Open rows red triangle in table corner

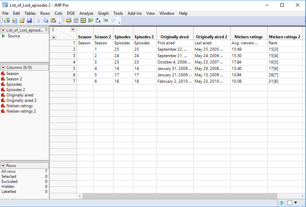tap(54, 38)
